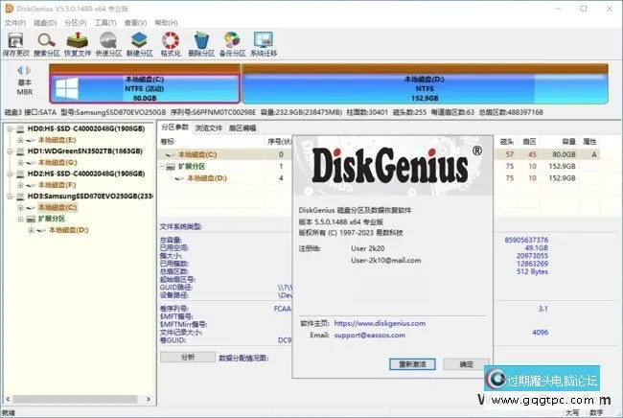623x418 pixels.
Task: Select the HD3 Samsung disk icon
Action: [x=21, y=197]
